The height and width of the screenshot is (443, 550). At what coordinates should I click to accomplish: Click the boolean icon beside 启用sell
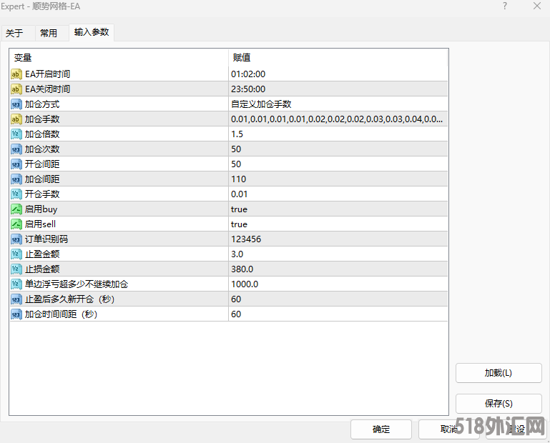pos(16,224)
